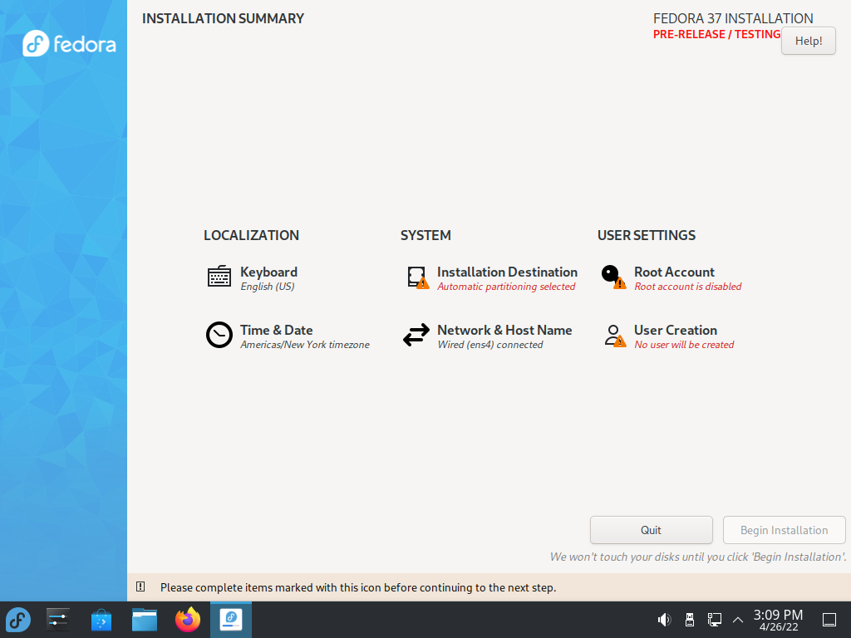Open System Settings from the taskbar

[x=57, y=620]
